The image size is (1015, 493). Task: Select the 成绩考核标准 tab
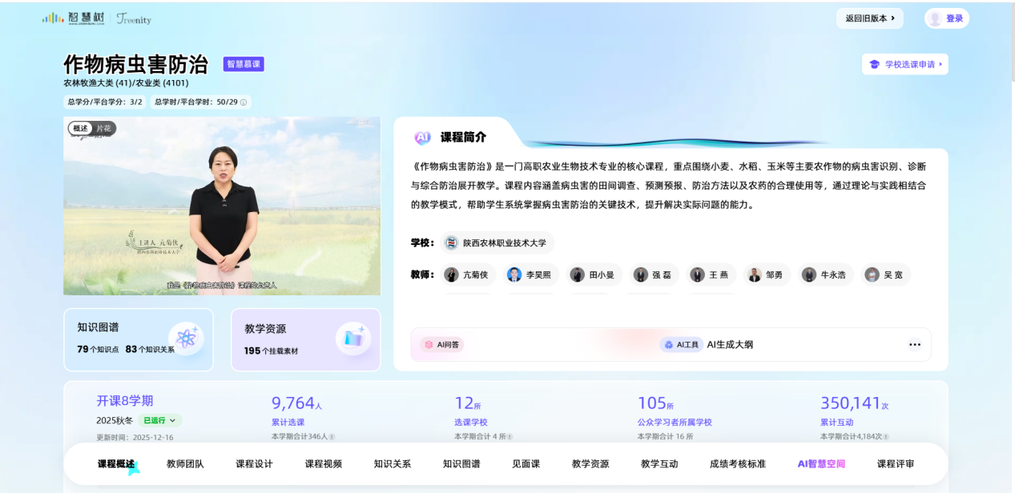737,463
